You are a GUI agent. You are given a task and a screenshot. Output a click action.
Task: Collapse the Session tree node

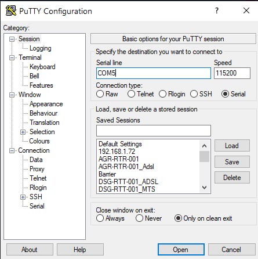(12, 39)
